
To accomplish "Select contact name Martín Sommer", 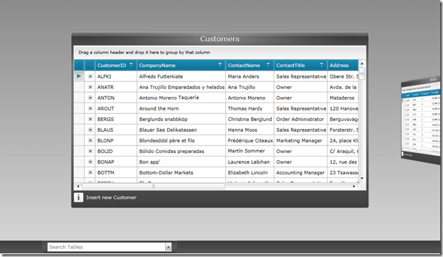I will (x=250, y=151).
